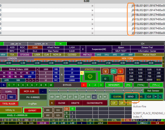
Task: Click the green open-folder icon
Action: coord(113,71)
